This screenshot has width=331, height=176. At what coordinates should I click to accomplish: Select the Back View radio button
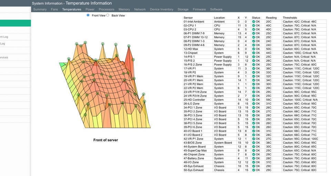click(108, 15)
